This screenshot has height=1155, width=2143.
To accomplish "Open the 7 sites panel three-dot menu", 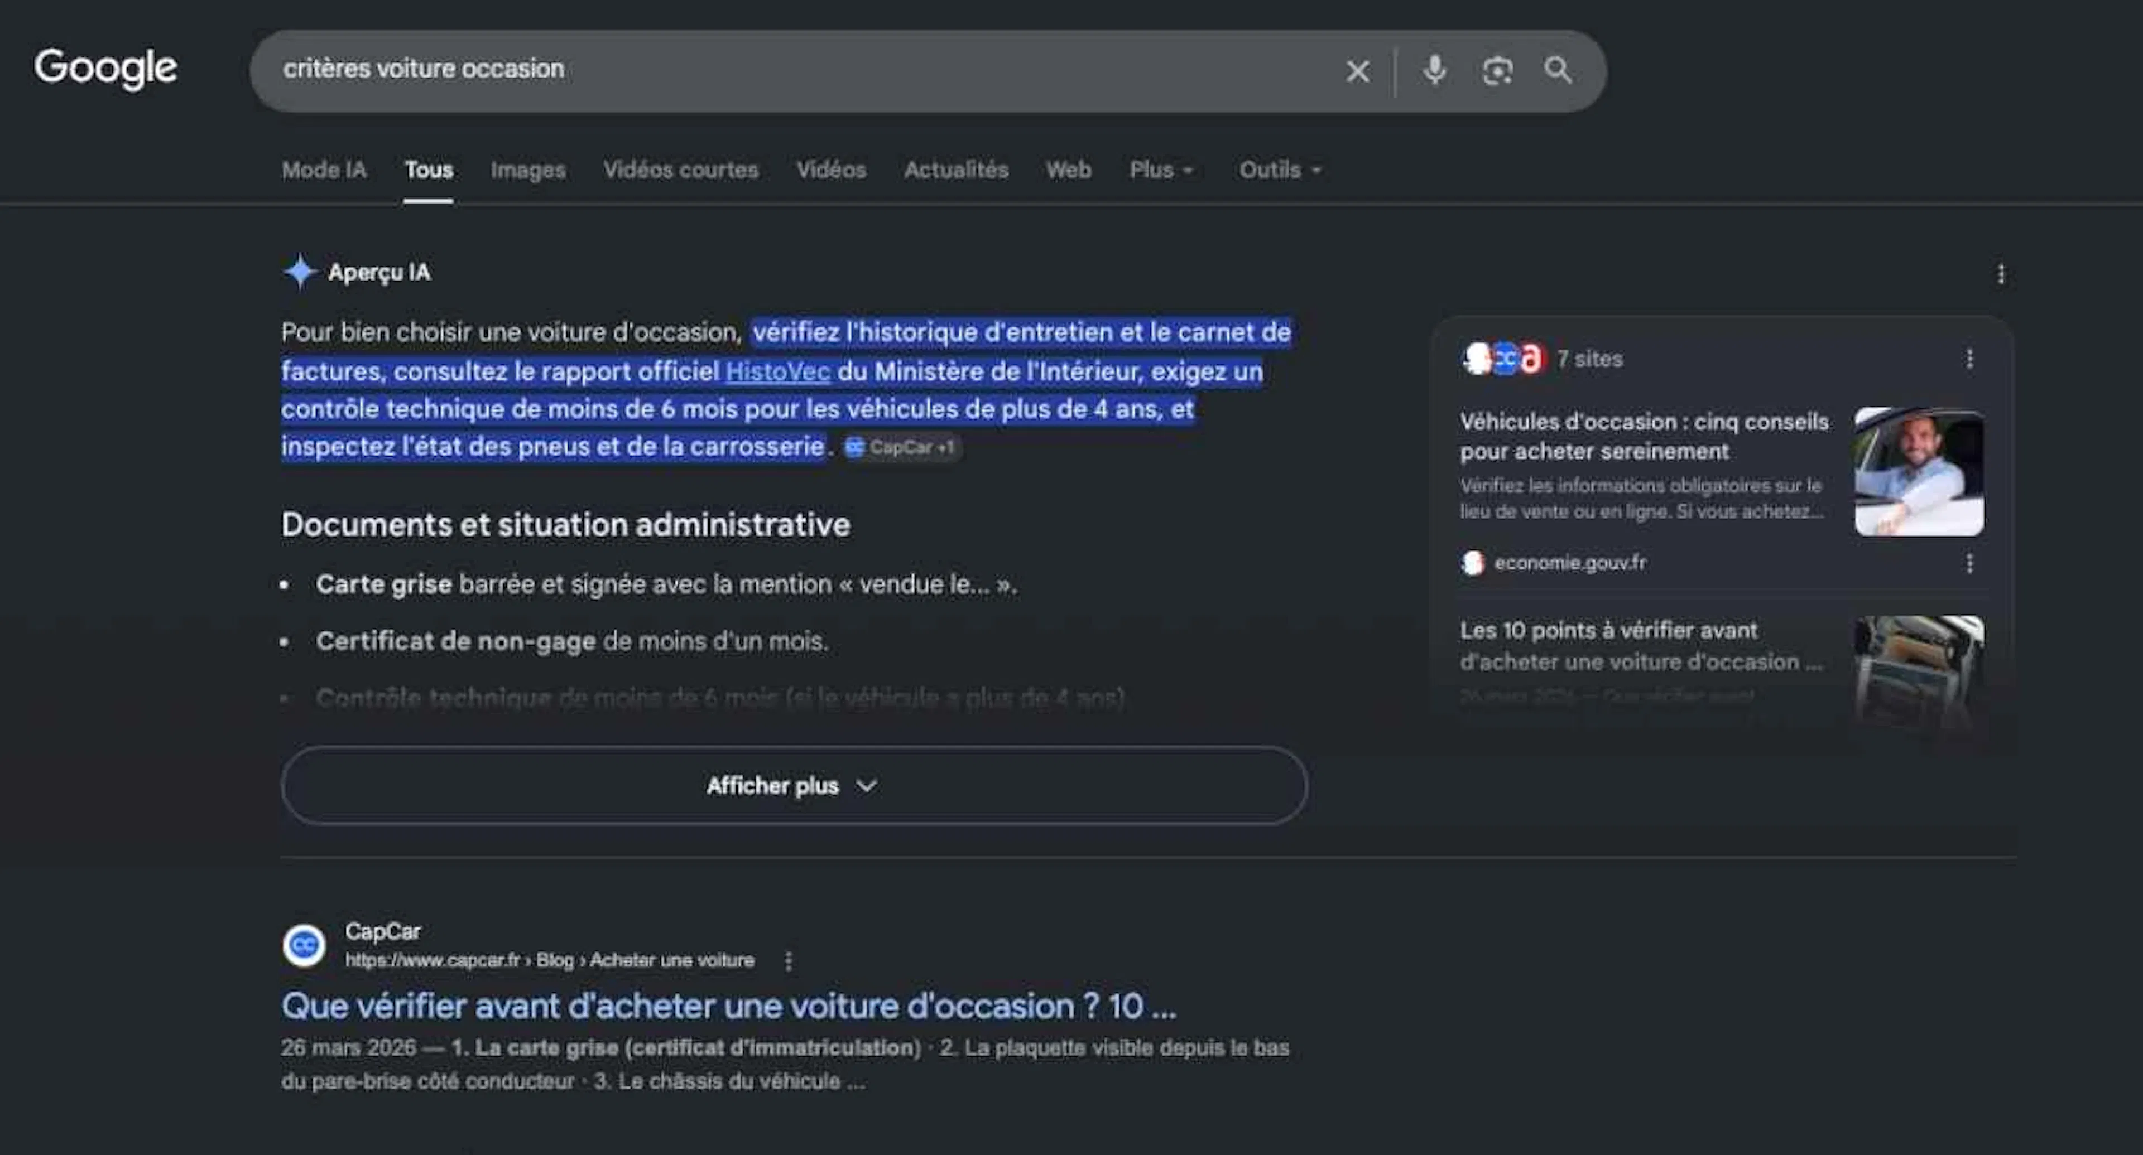I will tap(1969, 359).
